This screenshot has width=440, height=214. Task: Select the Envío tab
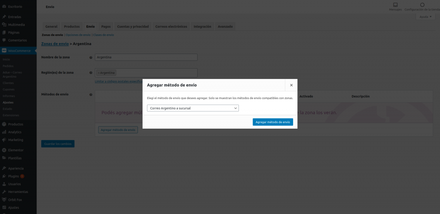click(90, 27)
